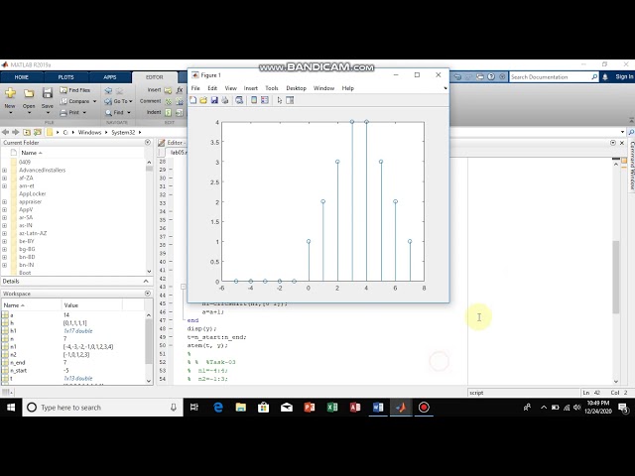The image size is (635, 476).
Task: Click the Search Documentation field
Action: [554, 77]
